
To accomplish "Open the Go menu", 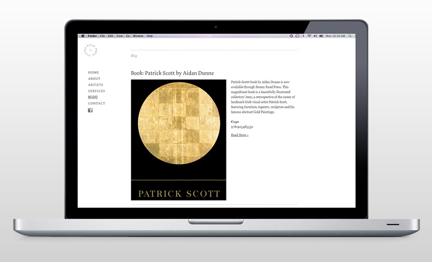I will tap(128, 36).
